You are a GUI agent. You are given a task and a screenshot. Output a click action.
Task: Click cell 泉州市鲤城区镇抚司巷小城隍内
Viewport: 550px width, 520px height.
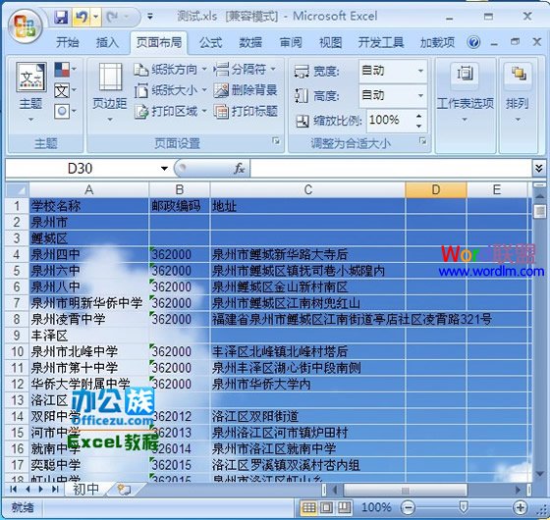point(307,271)
